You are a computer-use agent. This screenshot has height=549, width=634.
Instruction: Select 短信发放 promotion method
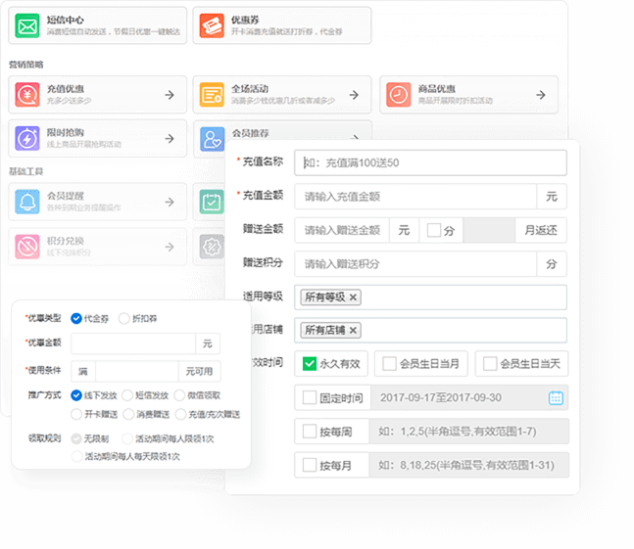(x=127, y=395)
